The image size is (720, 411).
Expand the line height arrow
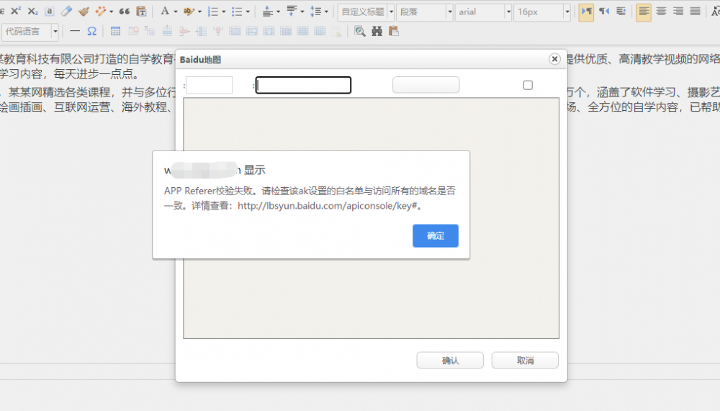pos(326,12)
